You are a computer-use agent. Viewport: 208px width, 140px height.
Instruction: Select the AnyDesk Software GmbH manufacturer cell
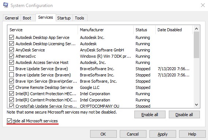pos(102,50)
